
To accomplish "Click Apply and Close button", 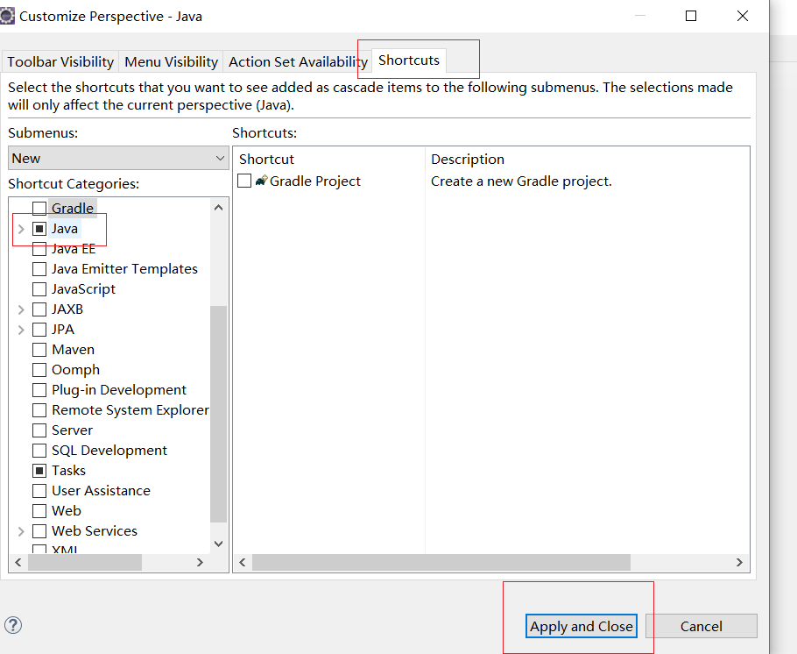I will click(x=581, y=626).
